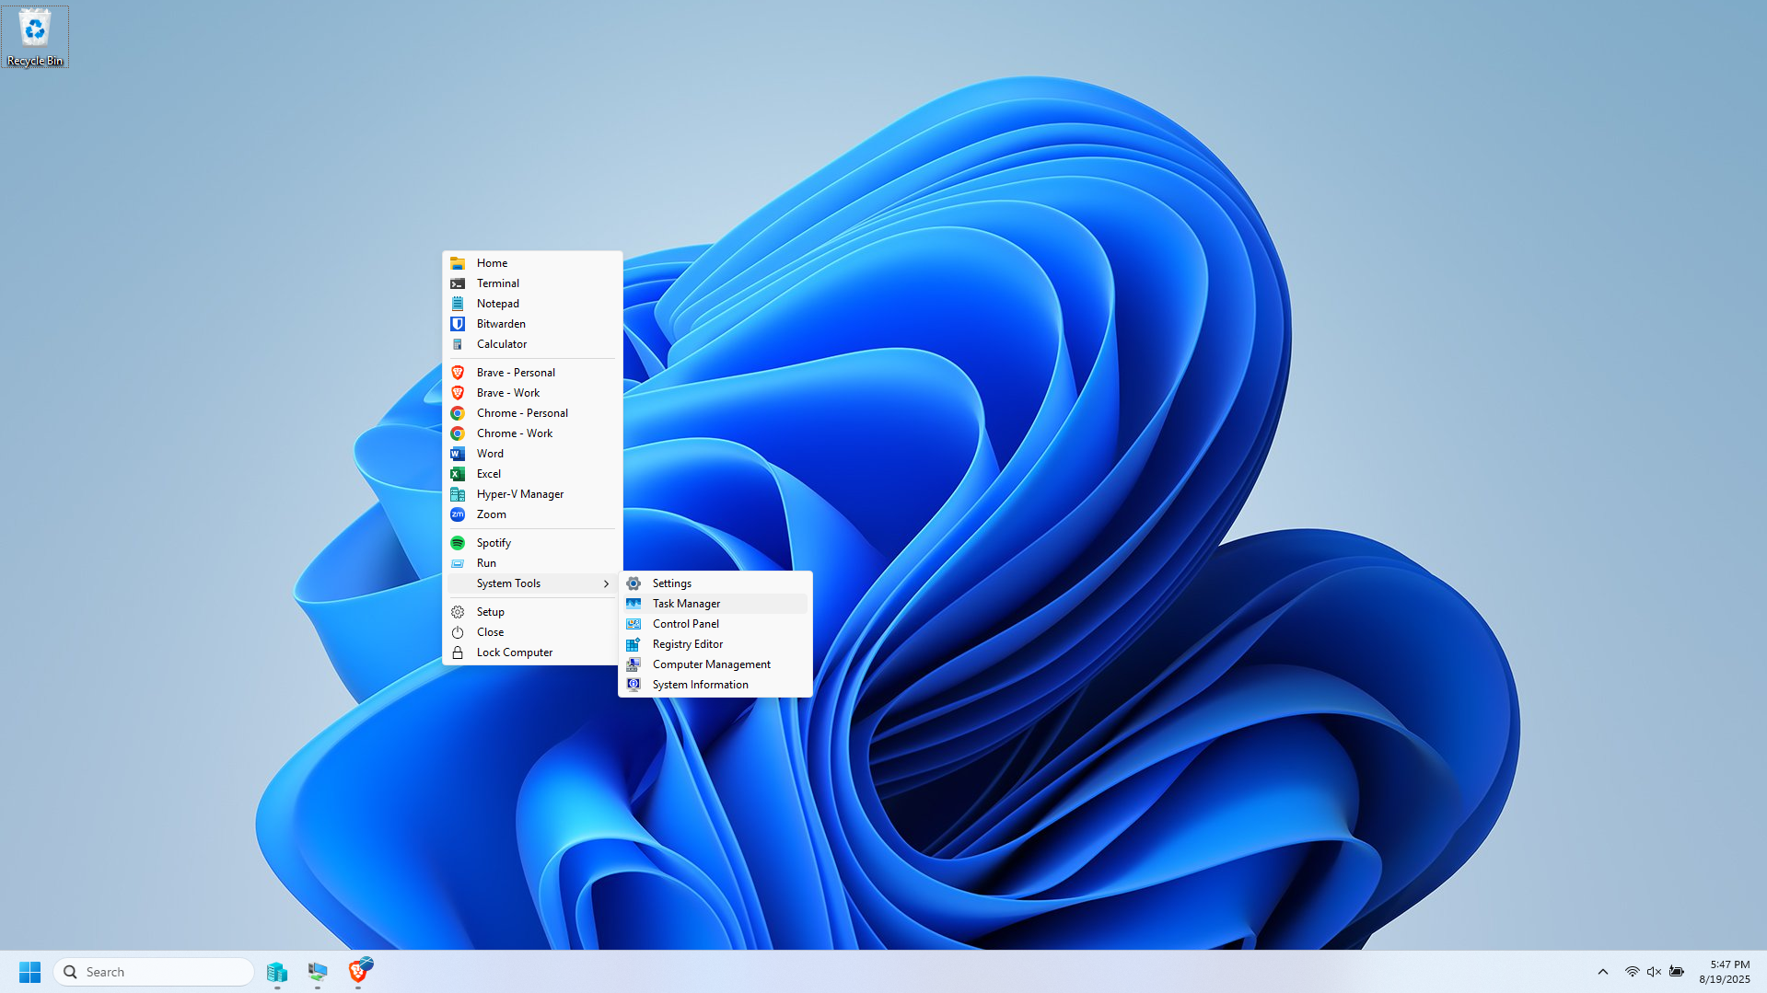Screen dimensions: 1767x993
Task: Open Setup from the launcher menu
Action: [x=490, y=612]
